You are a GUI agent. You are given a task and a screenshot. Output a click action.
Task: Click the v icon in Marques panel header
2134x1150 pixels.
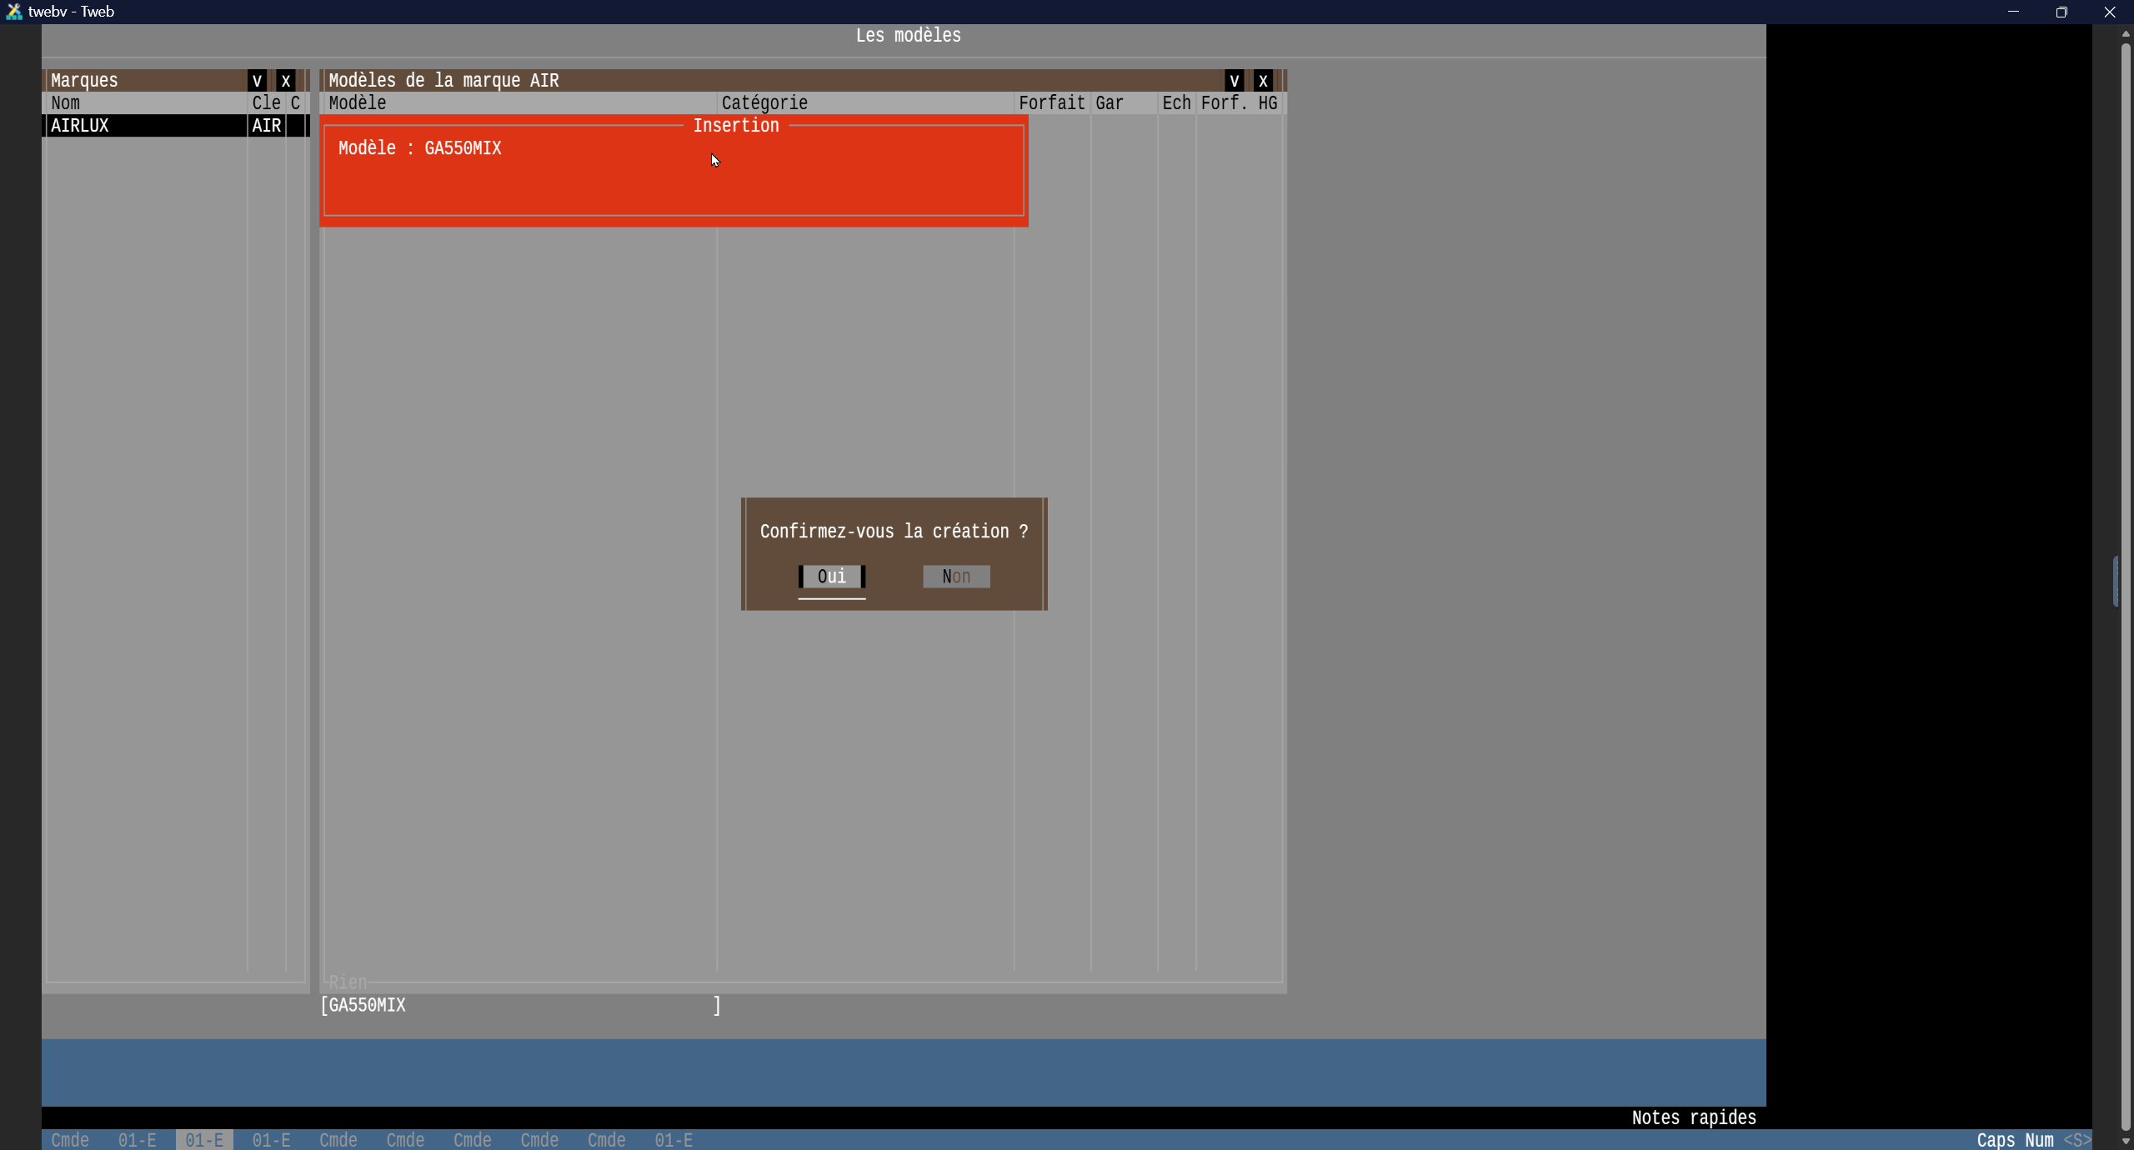257,81
